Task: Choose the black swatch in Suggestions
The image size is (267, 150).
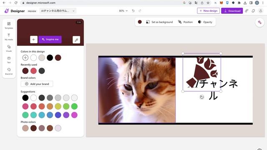Action: click(x=25, y=97)
